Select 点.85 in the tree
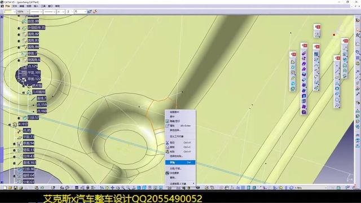This screenshot has width=361, height=203. pos(27,130)
